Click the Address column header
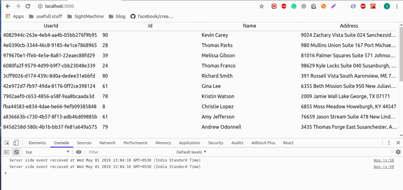The image size is (403, 190). pos(349,26)
